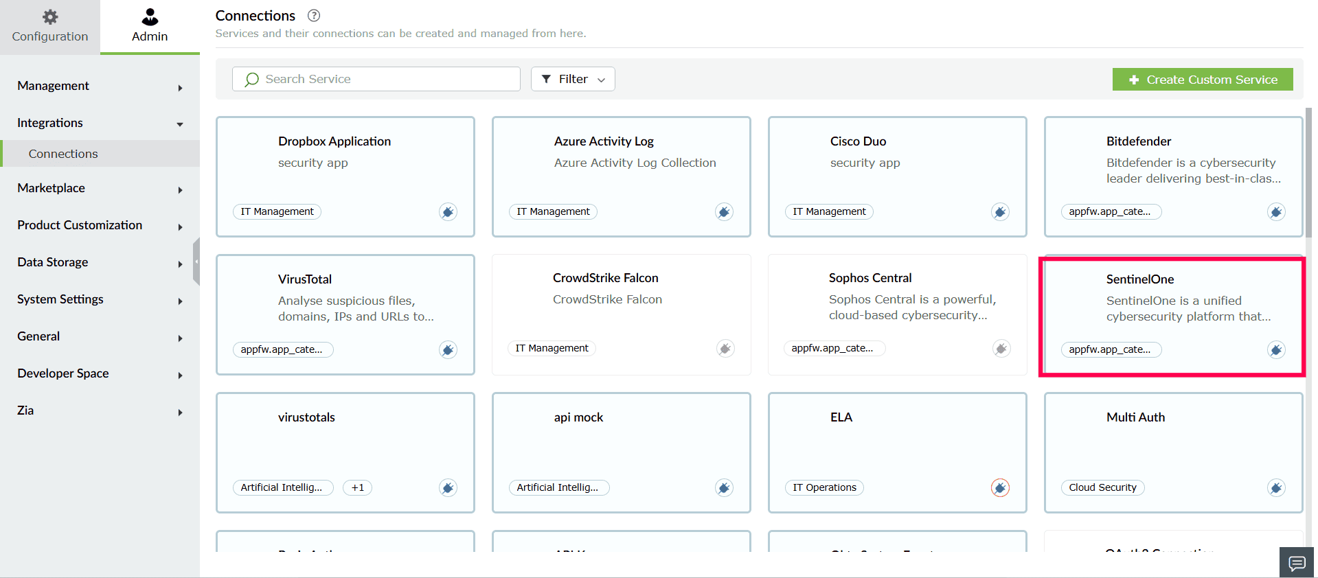Open the Configuration tab

(50, 27)
